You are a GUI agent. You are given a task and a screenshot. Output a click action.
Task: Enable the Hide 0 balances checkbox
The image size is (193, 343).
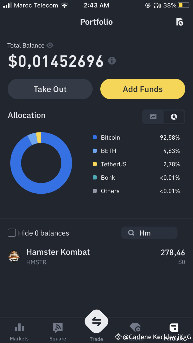(x=12, y=233)
